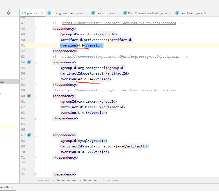Screen dimensions: 219x192
Task: Collapse the side panel with hide button
Action: point(16,13)
